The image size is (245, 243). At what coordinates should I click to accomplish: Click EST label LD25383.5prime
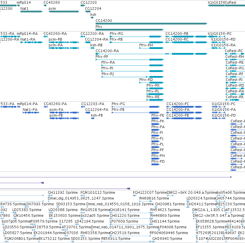tap(27, 210)
